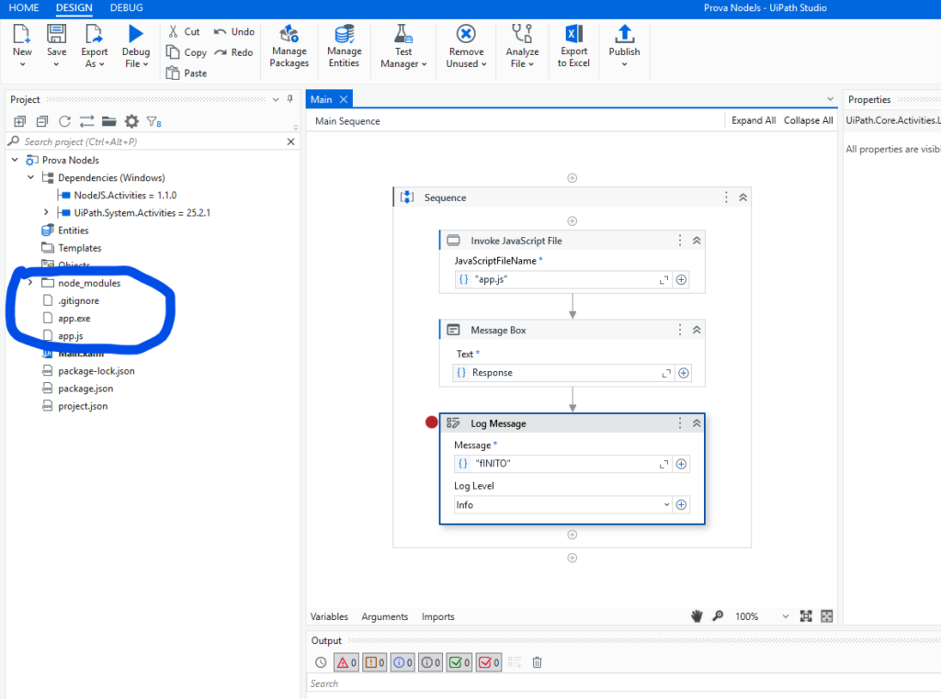
Task: Toggle errors filter in Output panel
Action: [346, 662]
